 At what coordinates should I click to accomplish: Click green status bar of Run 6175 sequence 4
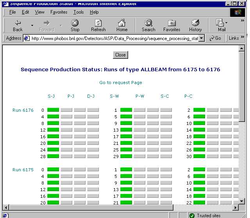(x=53, y=176)
